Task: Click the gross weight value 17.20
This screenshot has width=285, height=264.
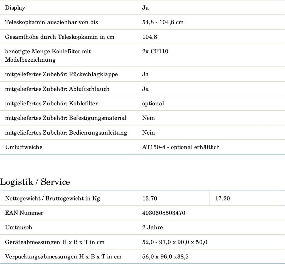Action: pos(222,198)
